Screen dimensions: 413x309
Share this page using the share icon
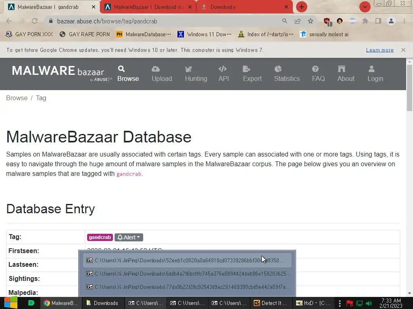[x=298, y=21]
